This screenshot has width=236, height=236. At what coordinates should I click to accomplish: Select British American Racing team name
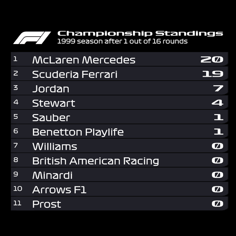point(96,161)
